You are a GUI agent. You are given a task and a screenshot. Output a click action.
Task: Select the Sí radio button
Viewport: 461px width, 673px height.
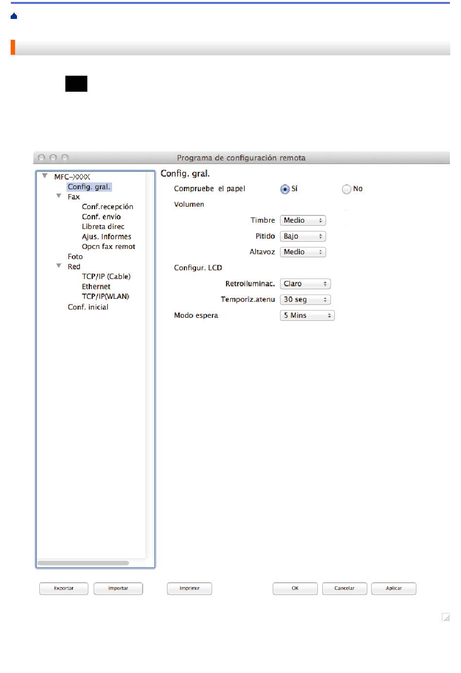click(x=285, y=189)
